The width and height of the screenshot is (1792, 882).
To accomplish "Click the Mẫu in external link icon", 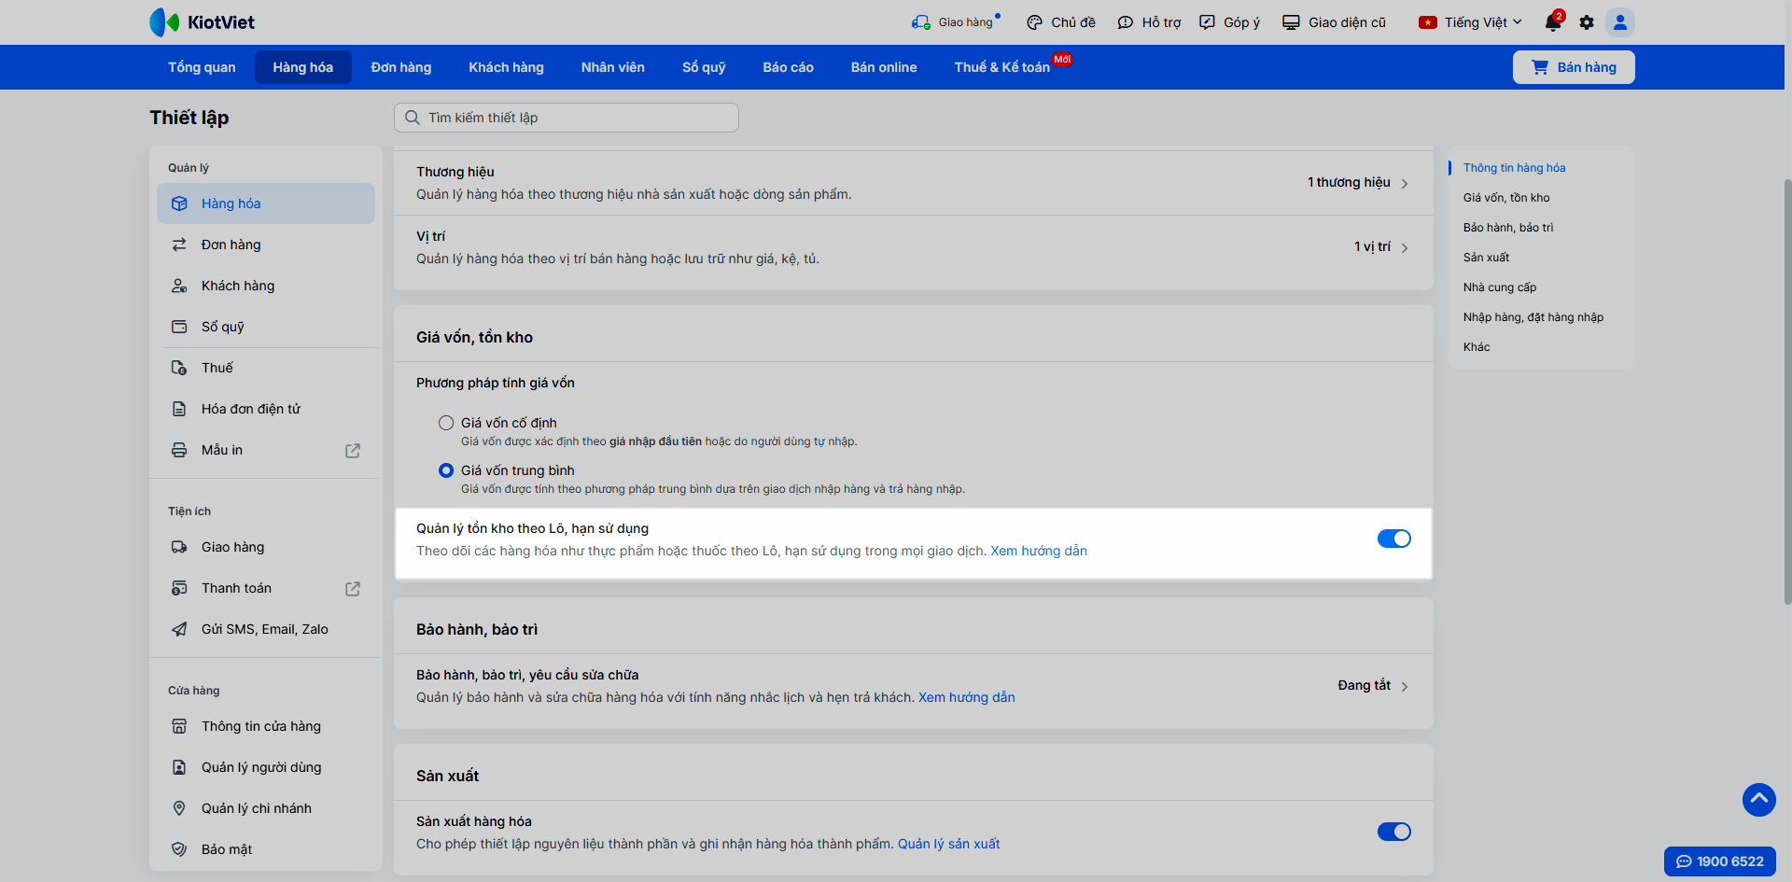I will pyautogui.click(x=353, y=451).
